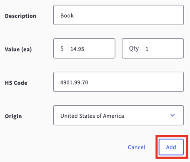Cancel adding the customs item
The width and height of the screenshot is (190, 162).
click(136, 147)
